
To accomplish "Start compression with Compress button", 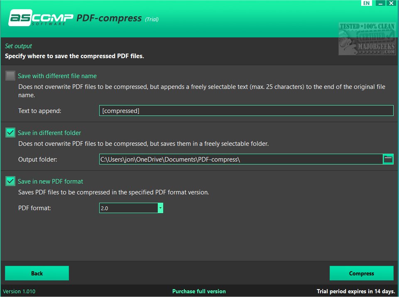I will click(361, 273).
